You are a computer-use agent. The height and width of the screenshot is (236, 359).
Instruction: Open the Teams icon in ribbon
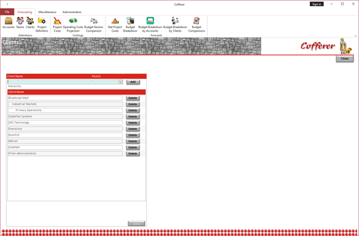coord(20,23)
